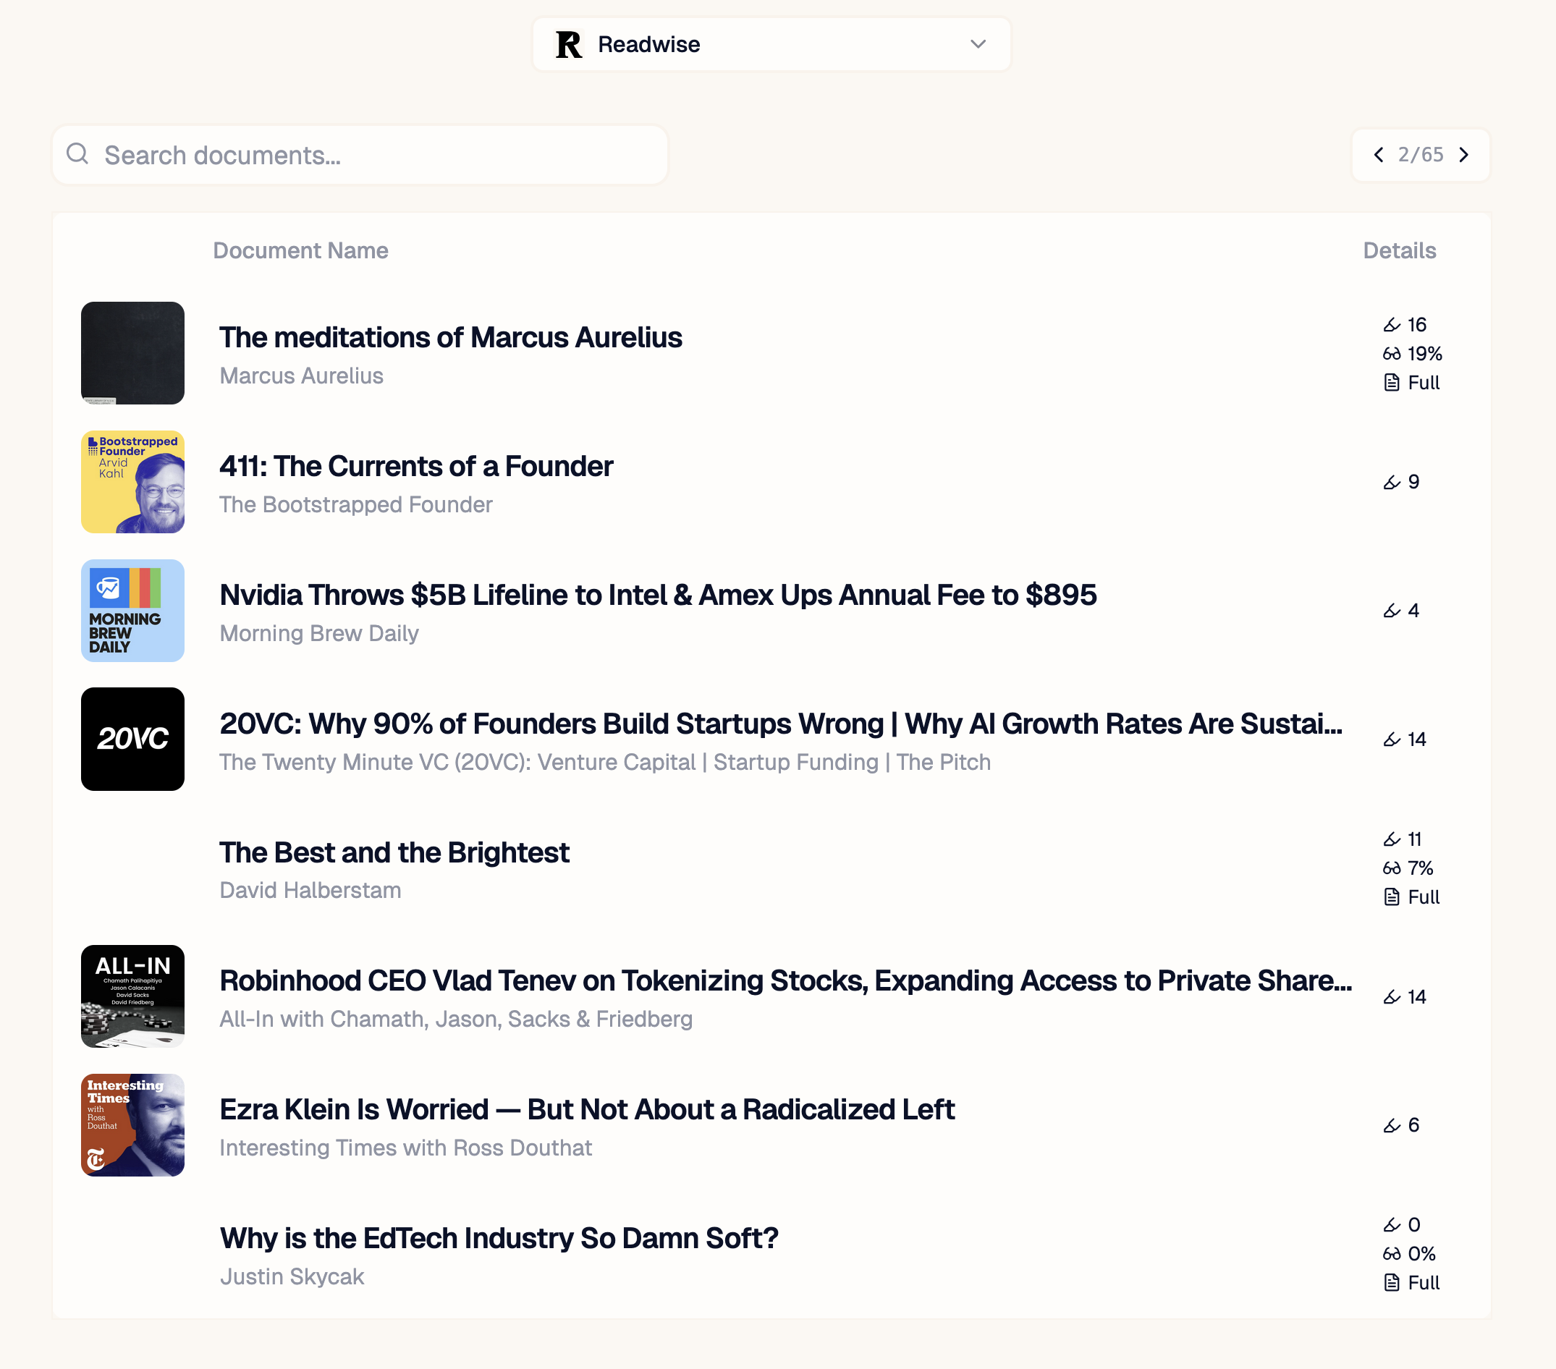Click the 20VC podcast thumbnail
Image resolution: width=1556 pixels, height=1369 pixels.
132,739
